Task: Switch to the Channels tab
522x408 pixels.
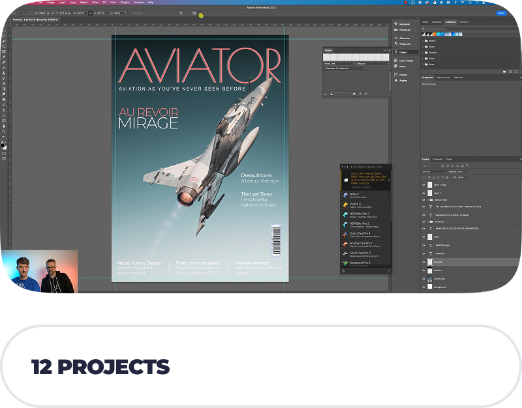Action: pos(438,159)
